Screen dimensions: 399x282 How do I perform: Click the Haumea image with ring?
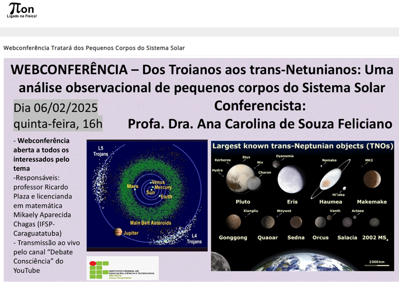coord(330,179)
